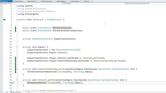
Task: Click the code cleanup brush icon in the bottom bar
Action: click(29, 92)
